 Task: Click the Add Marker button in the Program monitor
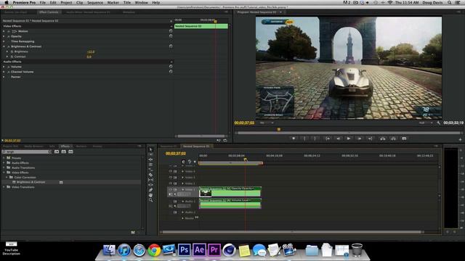click(x=294, y=138)
